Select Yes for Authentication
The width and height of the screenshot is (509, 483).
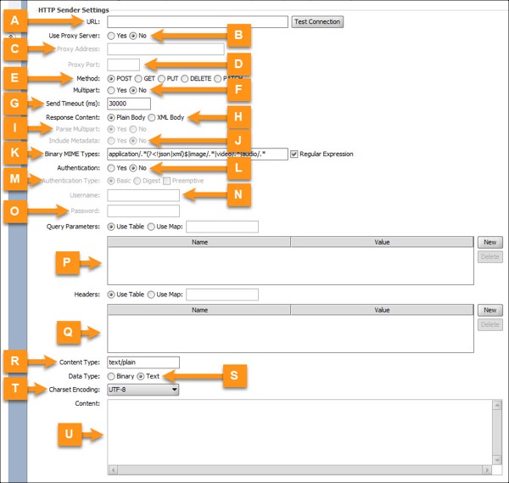pos(112,168)
